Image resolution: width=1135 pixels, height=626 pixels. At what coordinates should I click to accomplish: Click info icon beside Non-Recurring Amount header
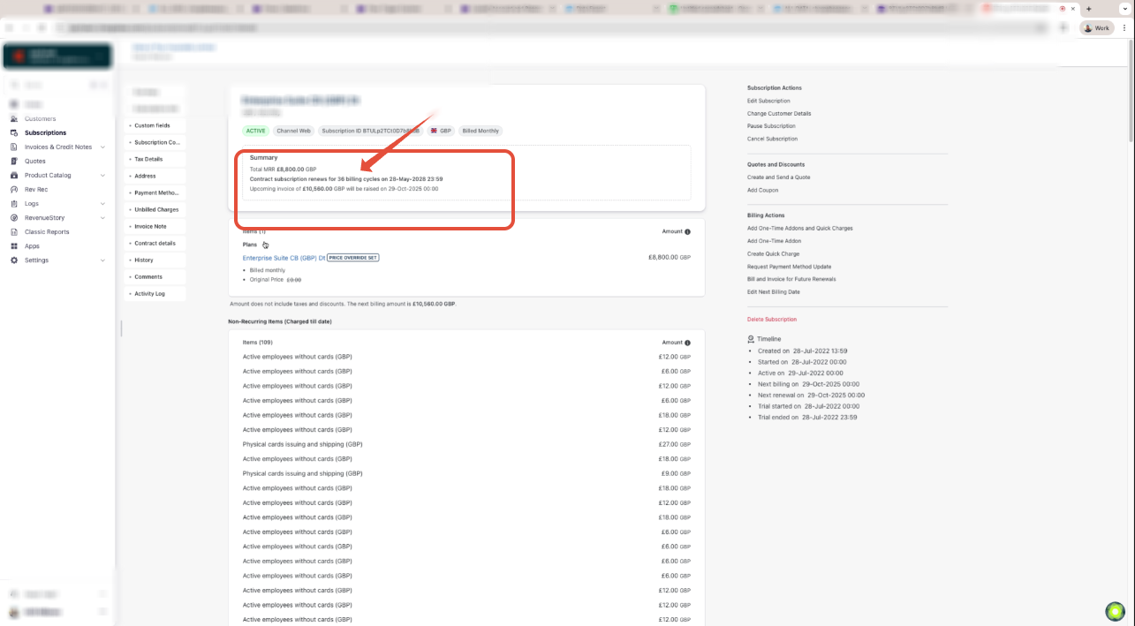tap(687, 343)
